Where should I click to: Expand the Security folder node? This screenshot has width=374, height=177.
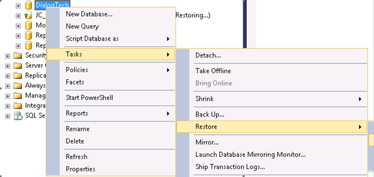[8, 56]
